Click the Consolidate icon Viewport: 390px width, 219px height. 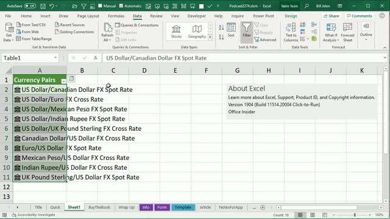pos(314,24)
